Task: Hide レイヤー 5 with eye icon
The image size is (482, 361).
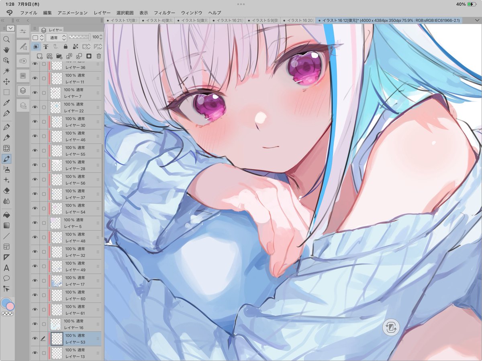Action: click(35, 223)
